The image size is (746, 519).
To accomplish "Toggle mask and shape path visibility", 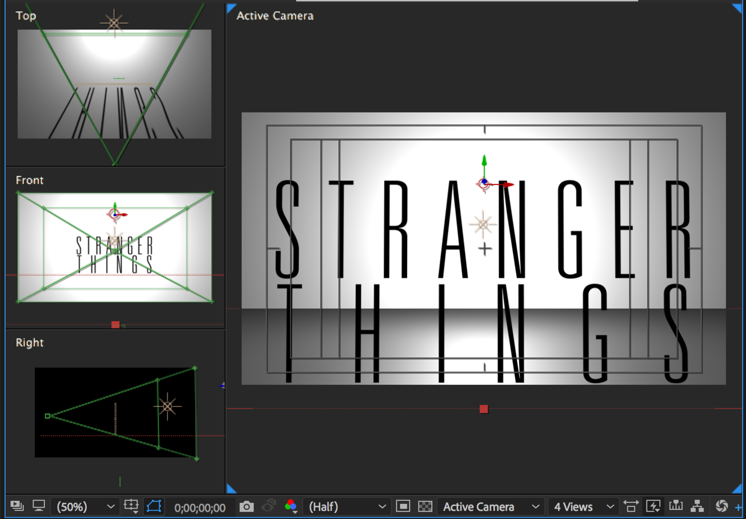I will tap(154, 506).
